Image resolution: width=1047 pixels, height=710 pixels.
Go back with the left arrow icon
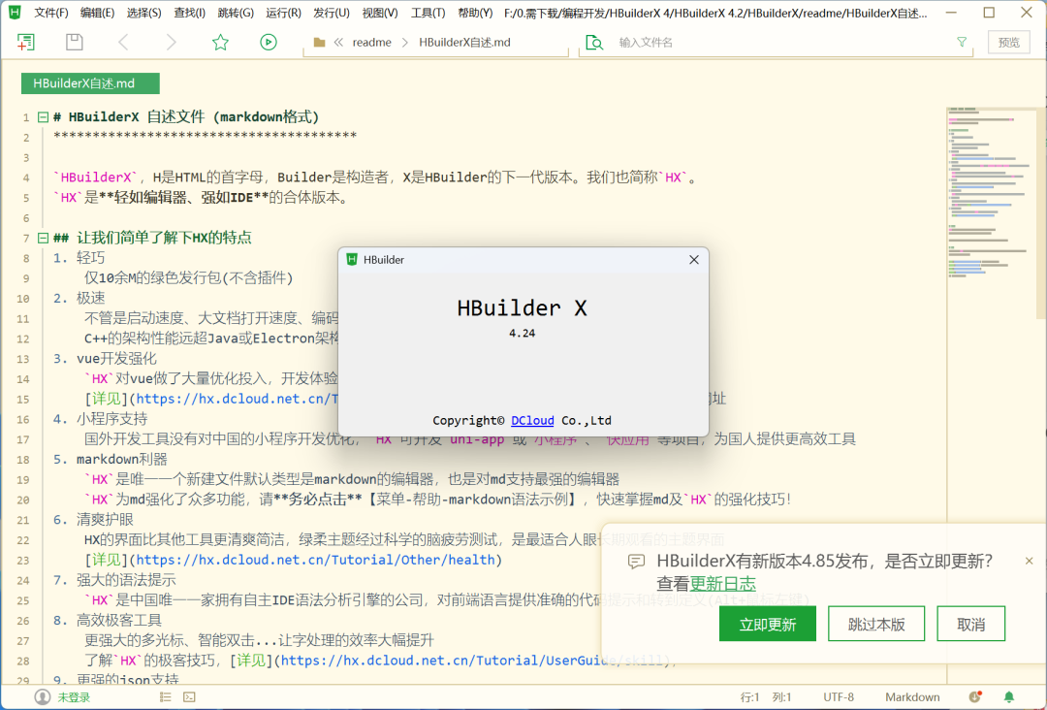coord(123,42)
